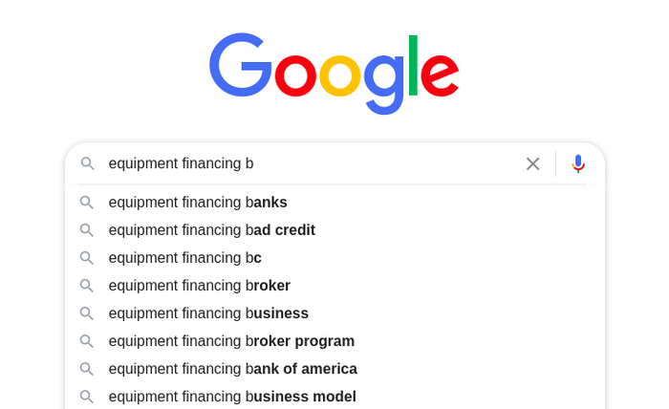Select the 'equipment financing banks' suggestion
The image size is (669, 409).
pyautogui.click(x=334, y=203)
